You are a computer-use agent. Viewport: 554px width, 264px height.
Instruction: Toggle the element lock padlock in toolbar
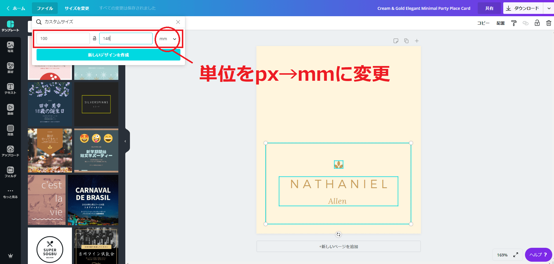(x=537, y=23)
